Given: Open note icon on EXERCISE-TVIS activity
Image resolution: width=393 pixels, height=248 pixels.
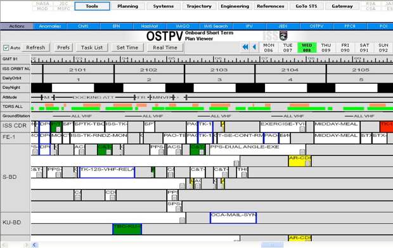Looking at the screenshot, I should point(302,129).
